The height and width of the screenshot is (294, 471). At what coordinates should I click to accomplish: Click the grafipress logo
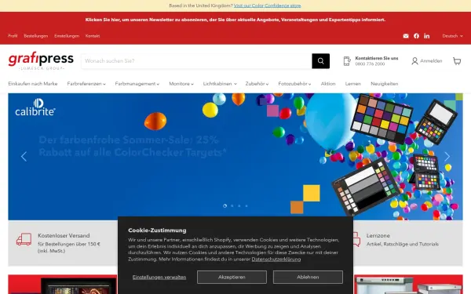coord(41,60)
